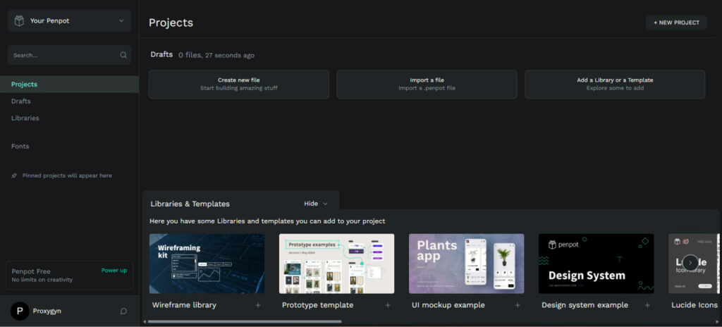Click the scrollbar left arrow
Screen dimensions: 722x327
(145, 321)
